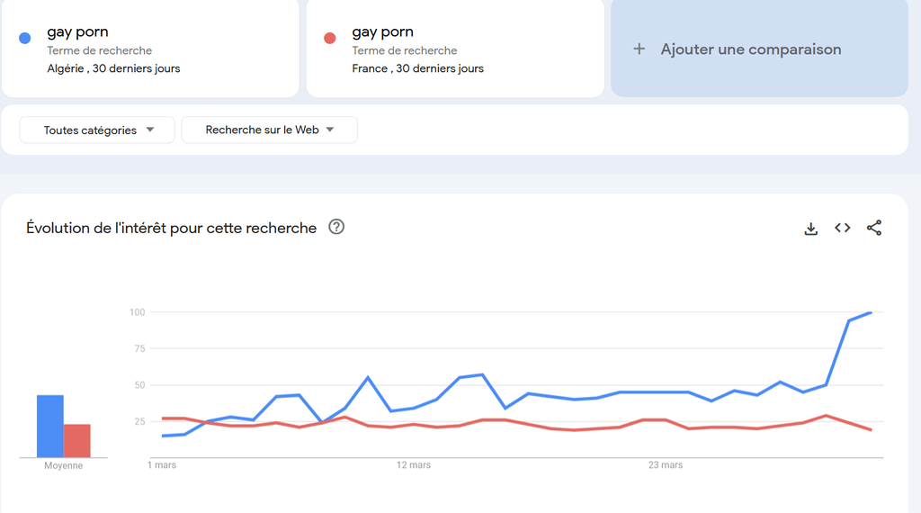Open the help question mark icon
This screenshot has width=921, height=513.
[336, 227]
